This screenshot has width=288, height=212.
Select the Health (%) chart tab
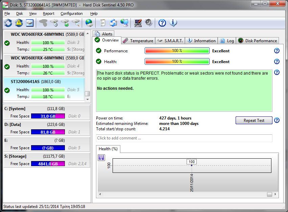(108, 149)
